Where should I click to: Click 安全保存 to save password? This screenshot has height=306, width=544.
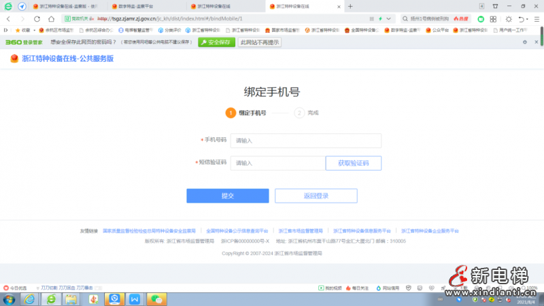click(216, 42)
